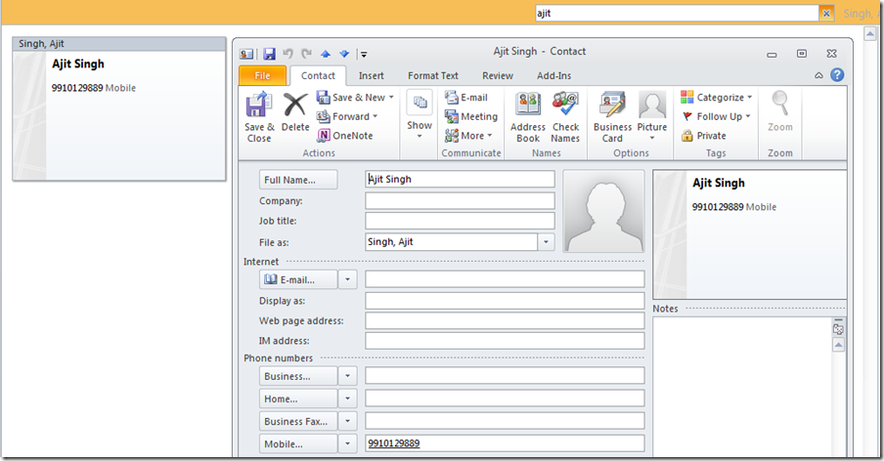This screenshot has width=884, height=461.
Task: Click the Company text field
Action: point(460,201)
